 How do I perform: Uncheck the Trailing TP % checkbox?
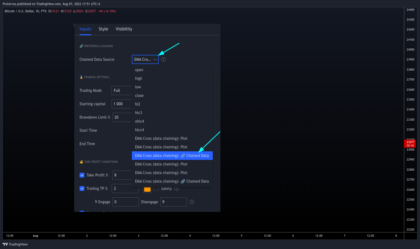(x=82, y=189)
